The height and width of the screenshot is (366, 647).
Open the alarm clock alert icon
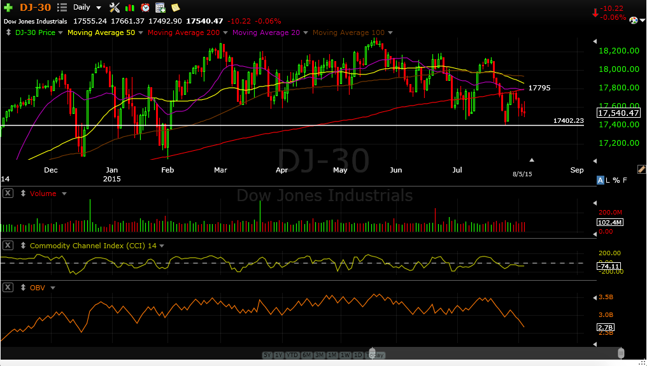[x=145, y=8]
